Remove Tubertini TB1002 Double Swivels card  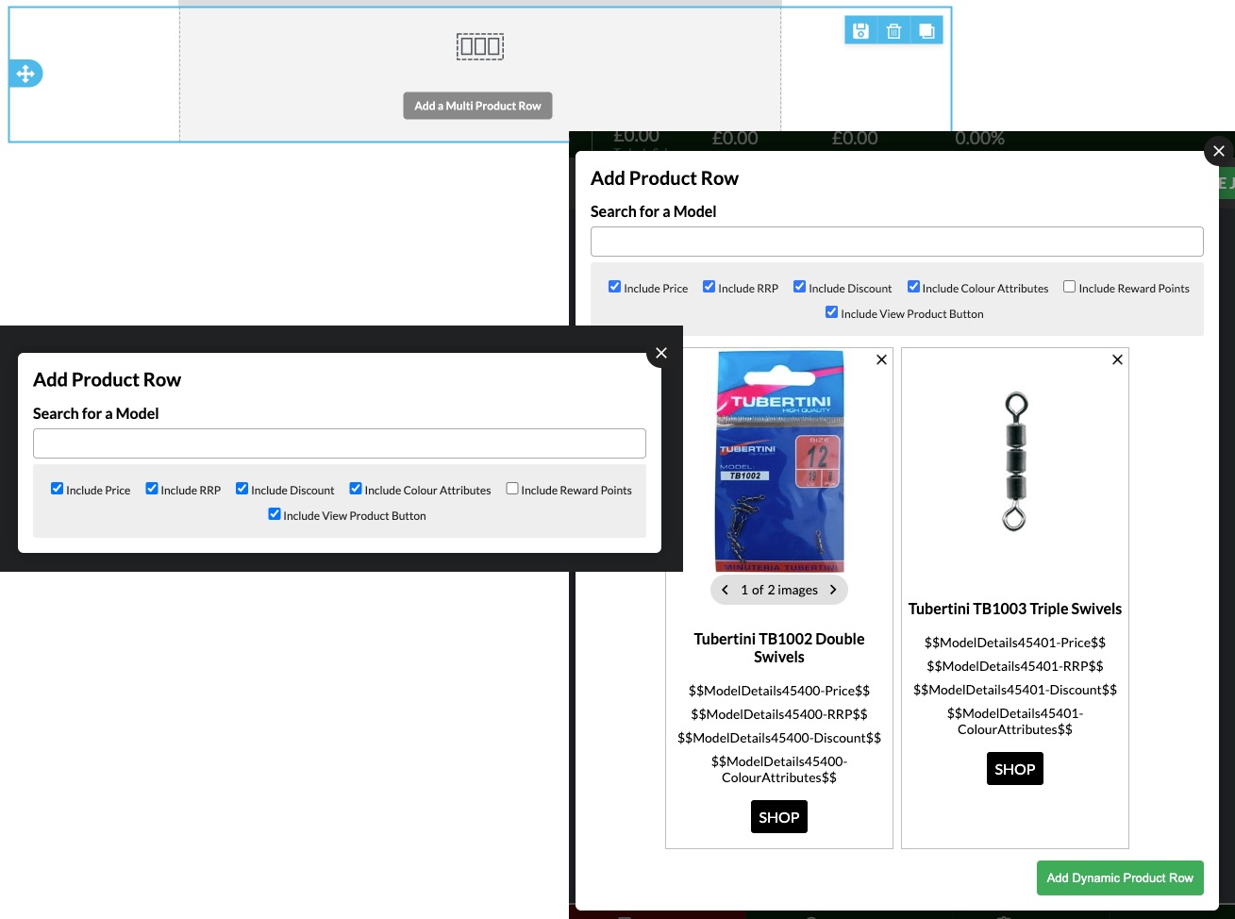click(881, 359)
